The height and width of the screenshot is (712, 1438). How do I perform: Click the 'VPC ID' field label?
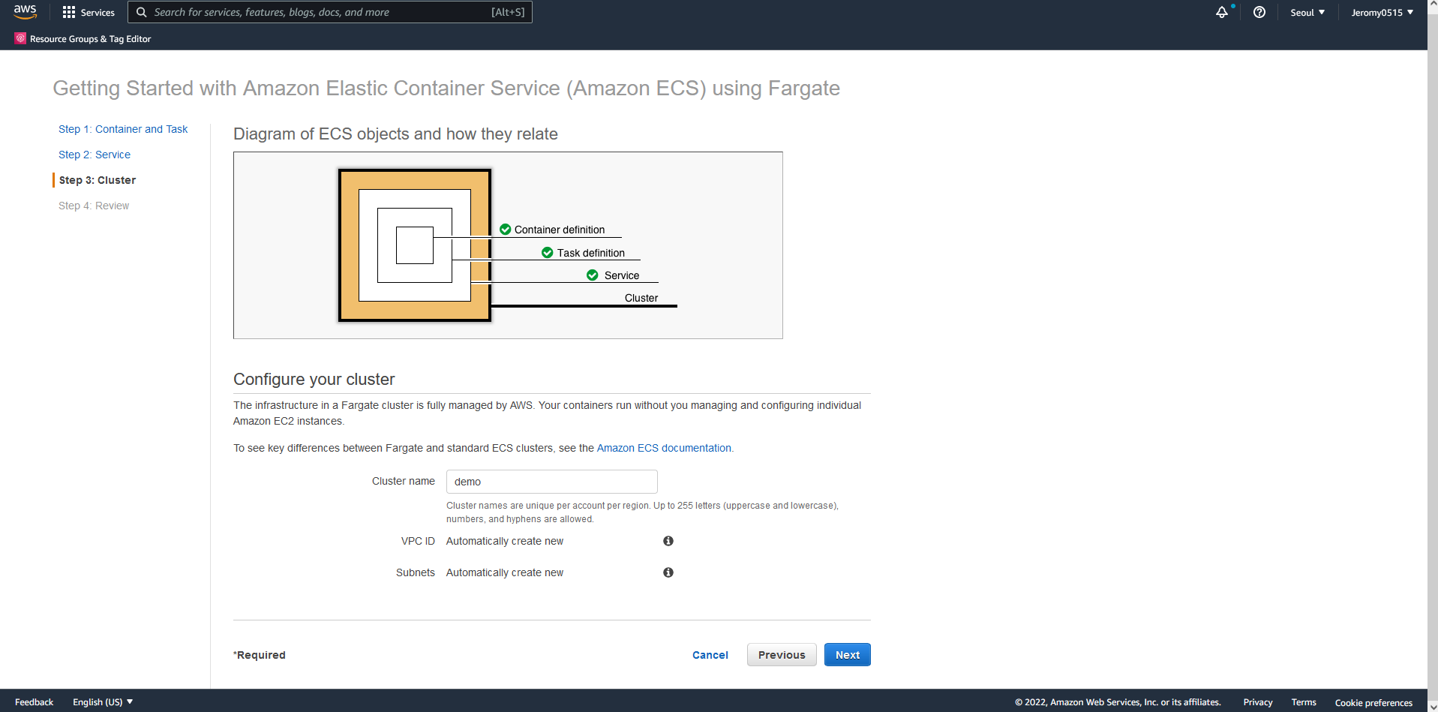(x=418, y=541)
